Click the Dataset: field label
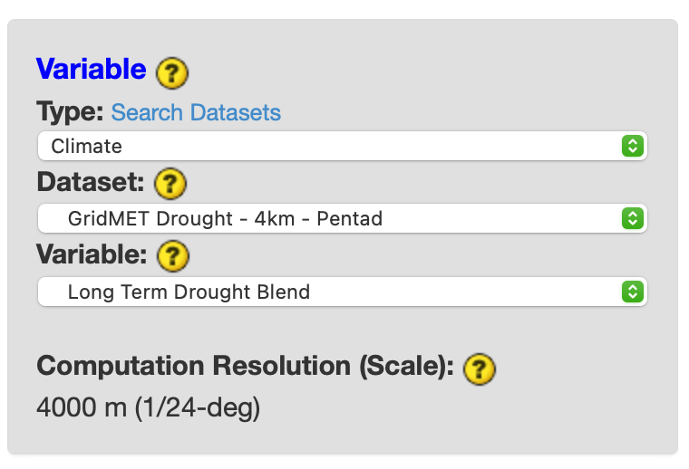The height and width of the screenshot is (469, 689). pyautogui.click(x=91, y=182)
